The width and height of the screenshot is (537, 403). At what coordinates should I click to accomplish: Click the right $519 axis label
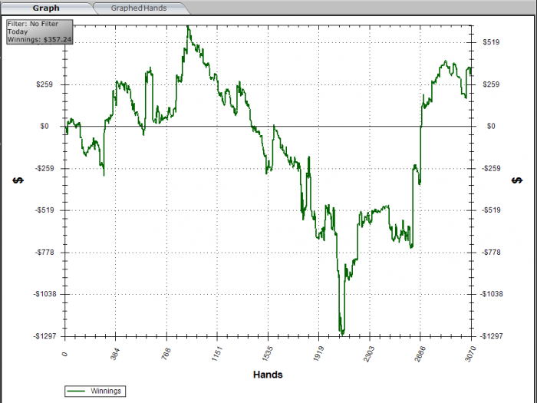click(x=491, y=42)
